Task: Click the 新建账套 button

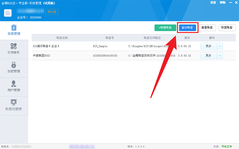Action: pos(165,28)
